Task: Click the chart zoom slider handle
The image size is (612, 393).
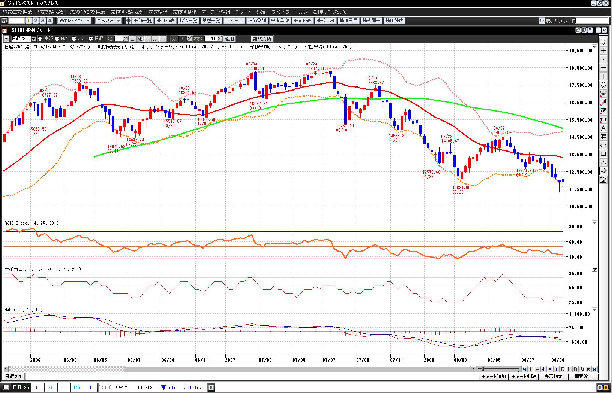Action: pos(483,369)
